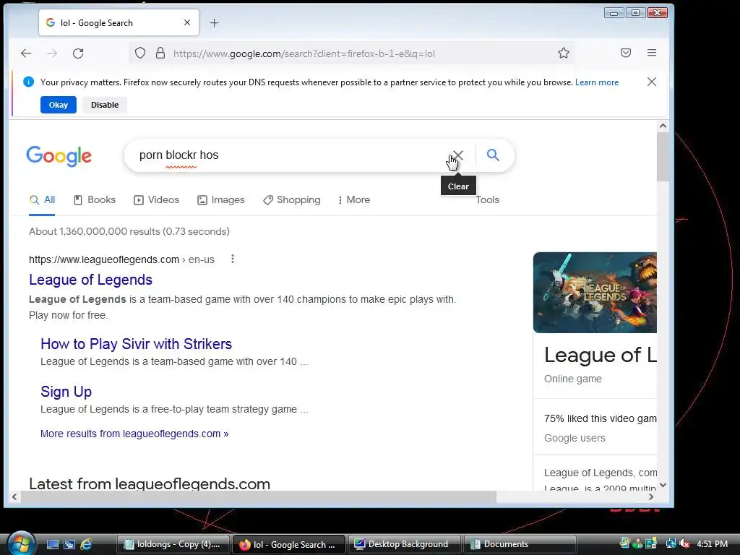Reload the current page
Screen dimensions: 740x555
(x=78, y=53)
